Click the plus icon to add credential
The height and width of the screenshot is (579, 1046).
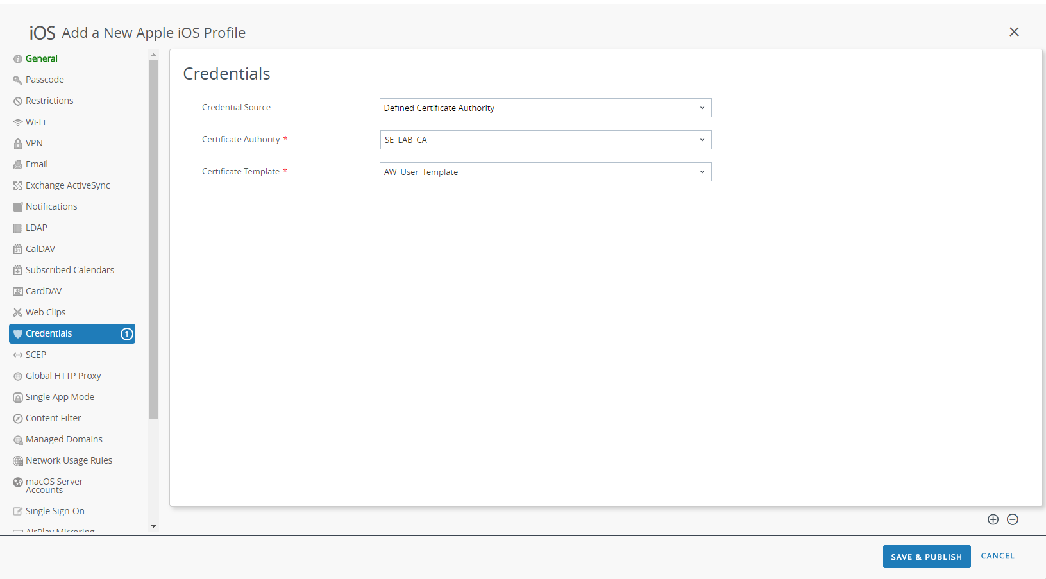993,519
